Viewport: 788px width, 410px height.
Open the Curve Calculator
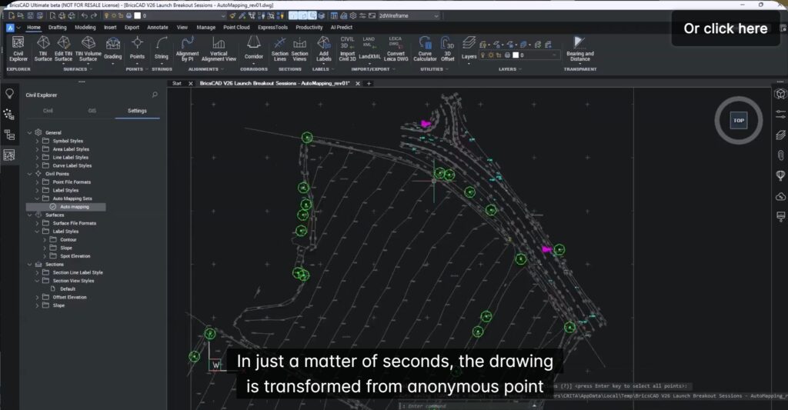425,48
